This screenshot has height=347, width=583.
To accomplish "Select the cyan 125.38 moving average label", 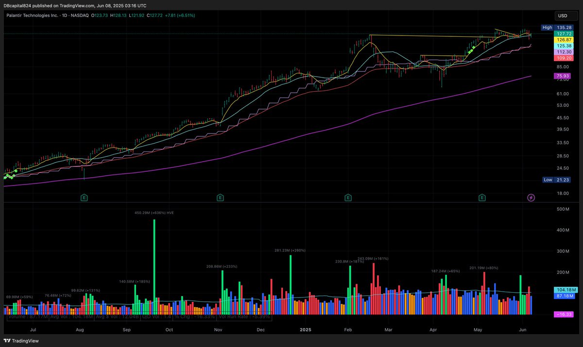I will coord(563,45).
